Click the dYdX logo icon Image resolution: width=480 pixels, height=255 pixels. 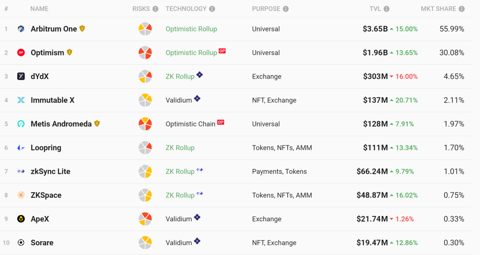[21, 76]
